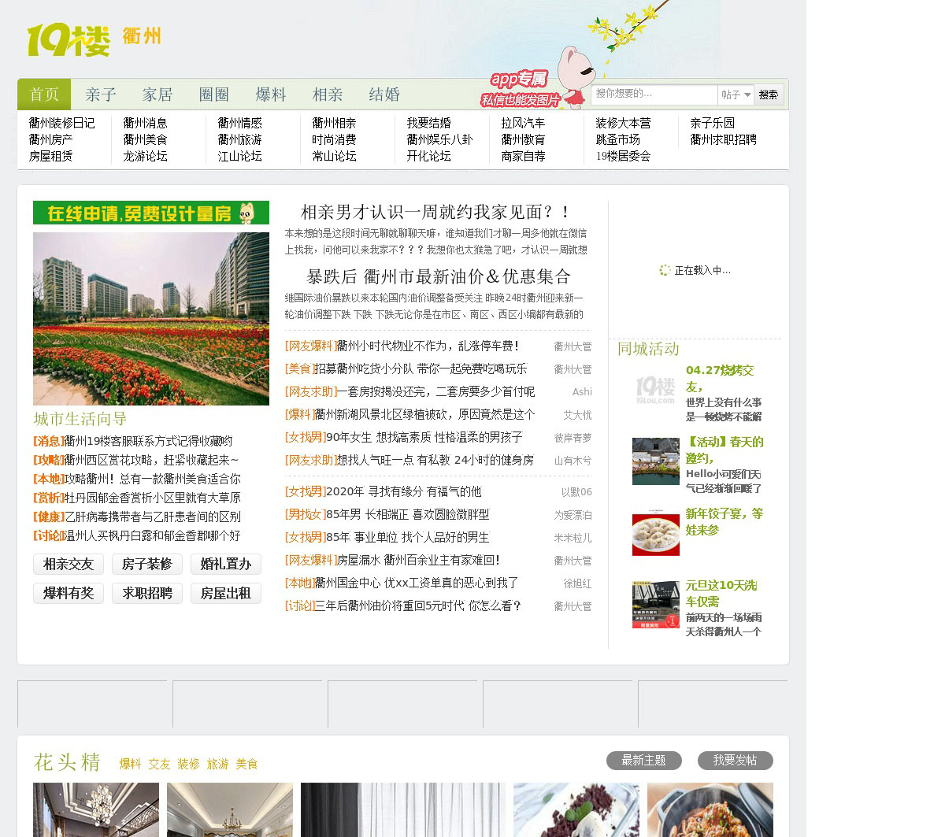This screenshot has height=837, width=945.
Task: Open the 相亲 navigation tab
Action: (328, 94)
